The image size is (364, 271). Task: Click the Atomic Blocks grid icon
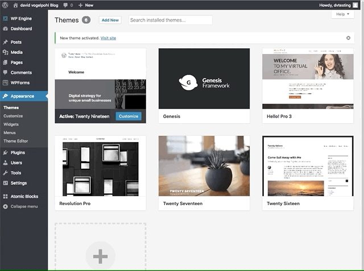click(5, 197)
